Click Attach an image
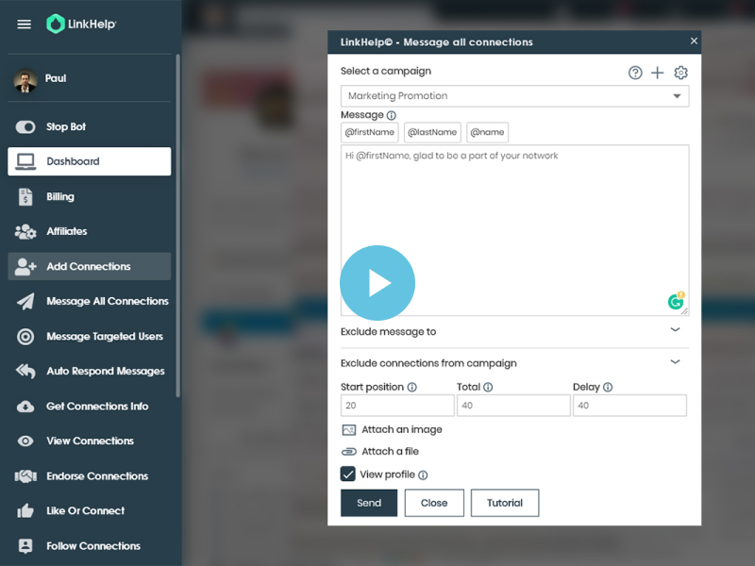 pyautogui.click(x=392, y=430)
